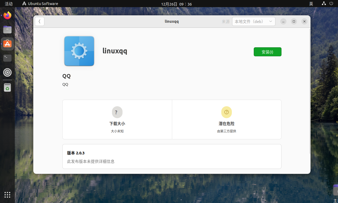
Task: Open the 英 input method indicator
Action: 311,4
